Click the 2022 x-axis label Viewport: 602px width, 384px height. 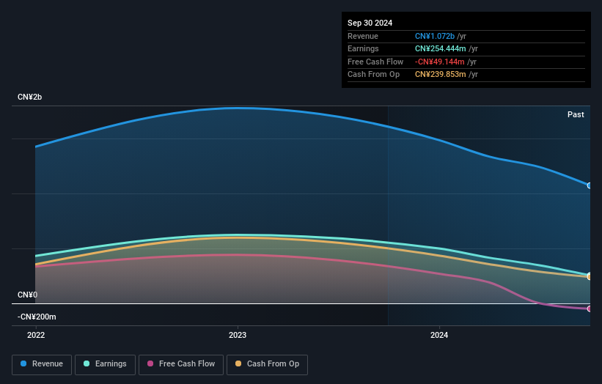(36, 335)
